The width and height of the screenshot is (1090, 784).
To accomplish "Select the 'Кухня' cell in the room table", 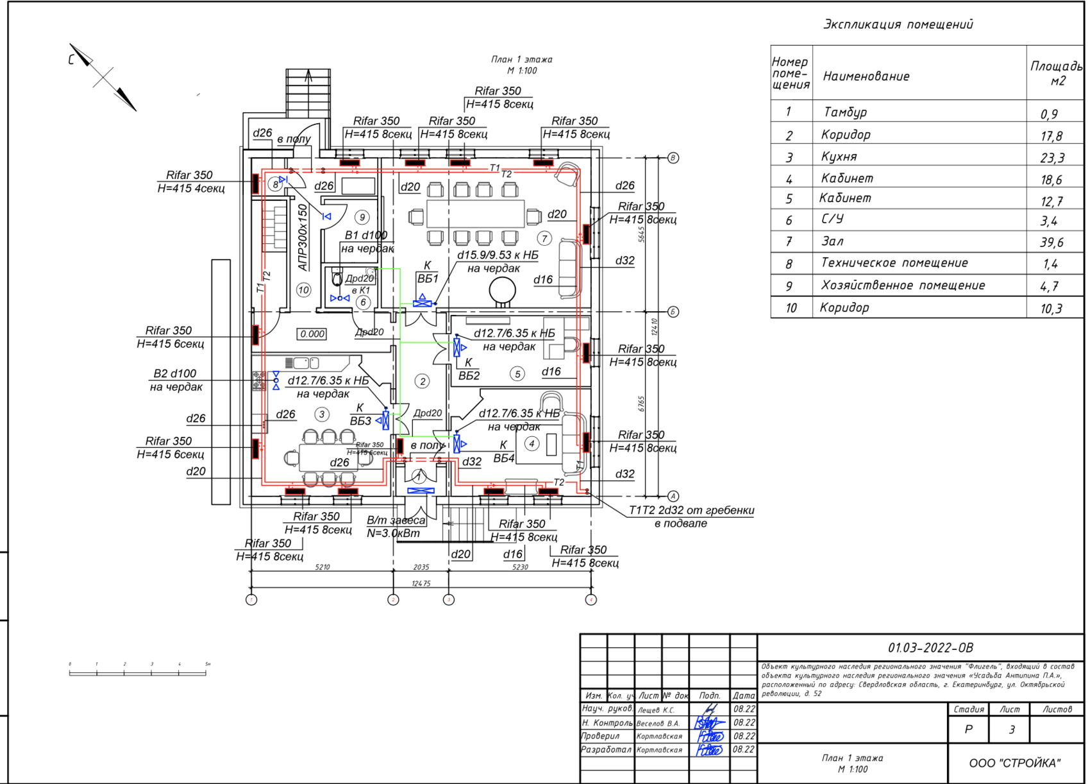I will [x=839, y=157].
